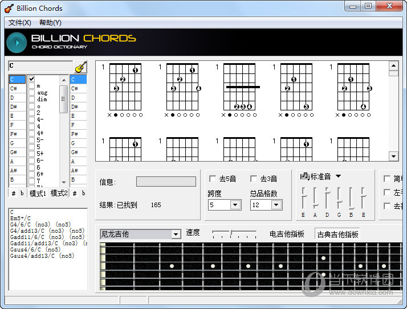Tick the checkbox labeled 简…
The height and width of the screenshot is (309, 407).
pyautogui.click(x=386, y=179)
